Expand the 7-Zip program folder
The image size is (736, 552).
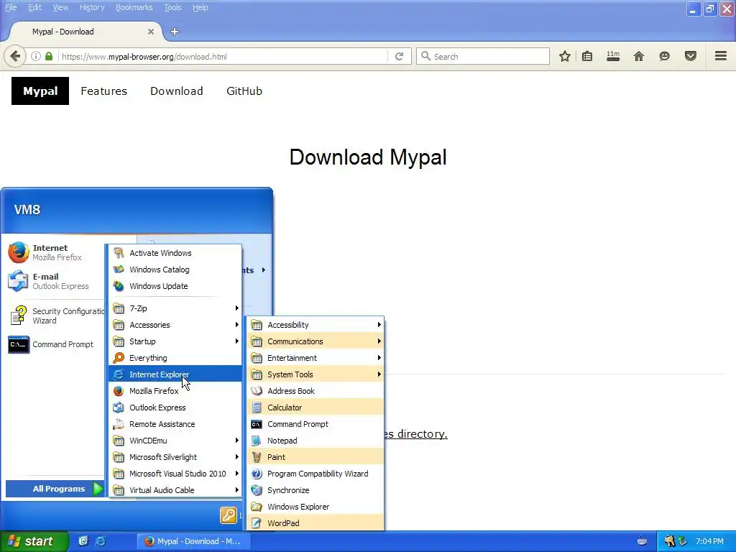[x=175, y=308]
